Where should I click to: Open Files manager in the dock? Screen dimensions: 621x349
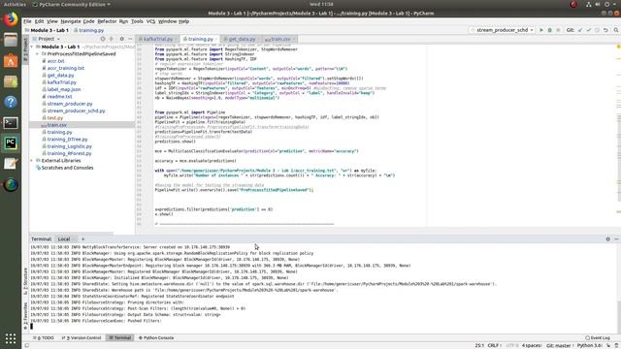click(x=11, y=40)
